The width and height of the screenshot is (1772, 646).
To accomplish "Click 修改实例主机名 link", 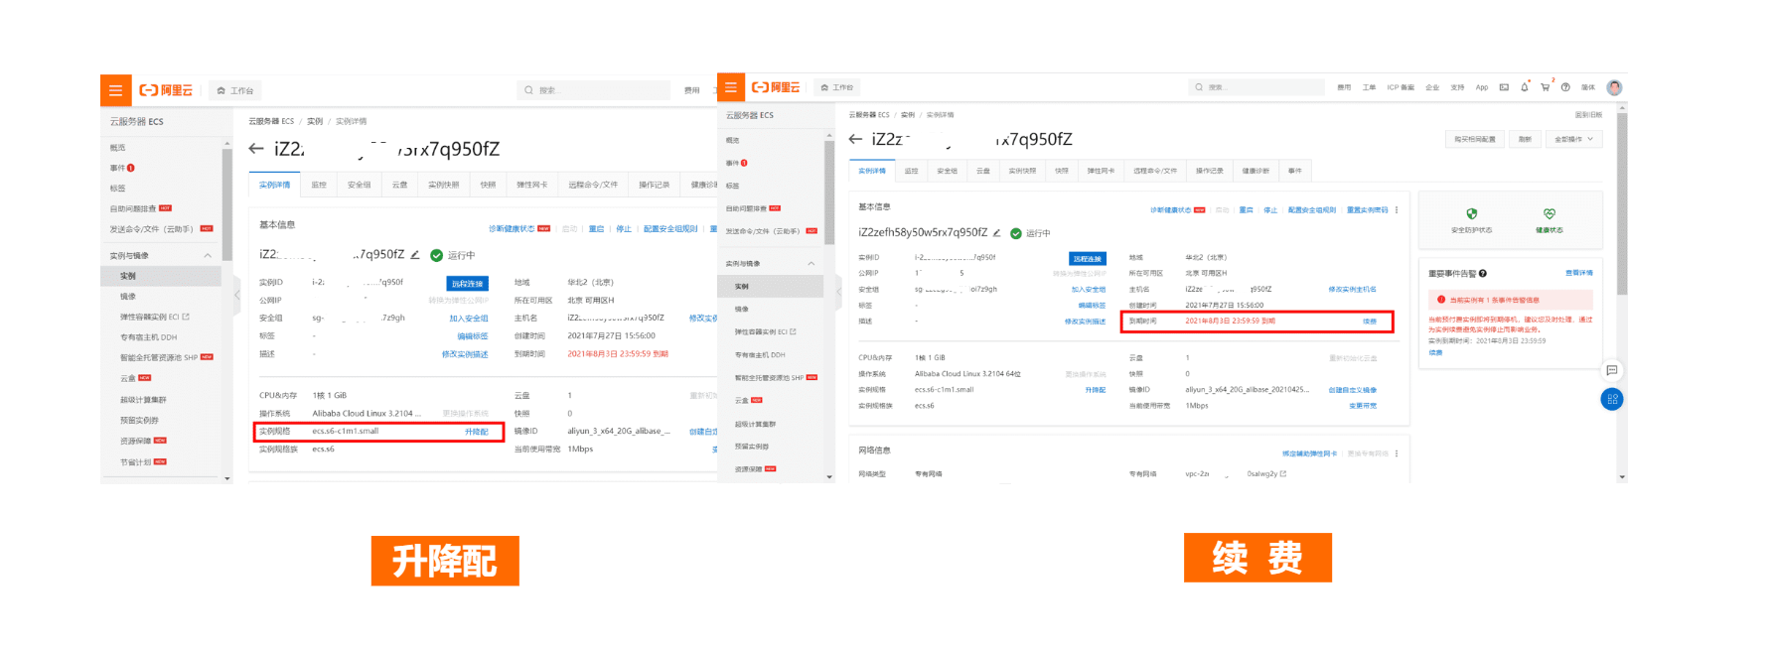I will (x=1353, y=290).
